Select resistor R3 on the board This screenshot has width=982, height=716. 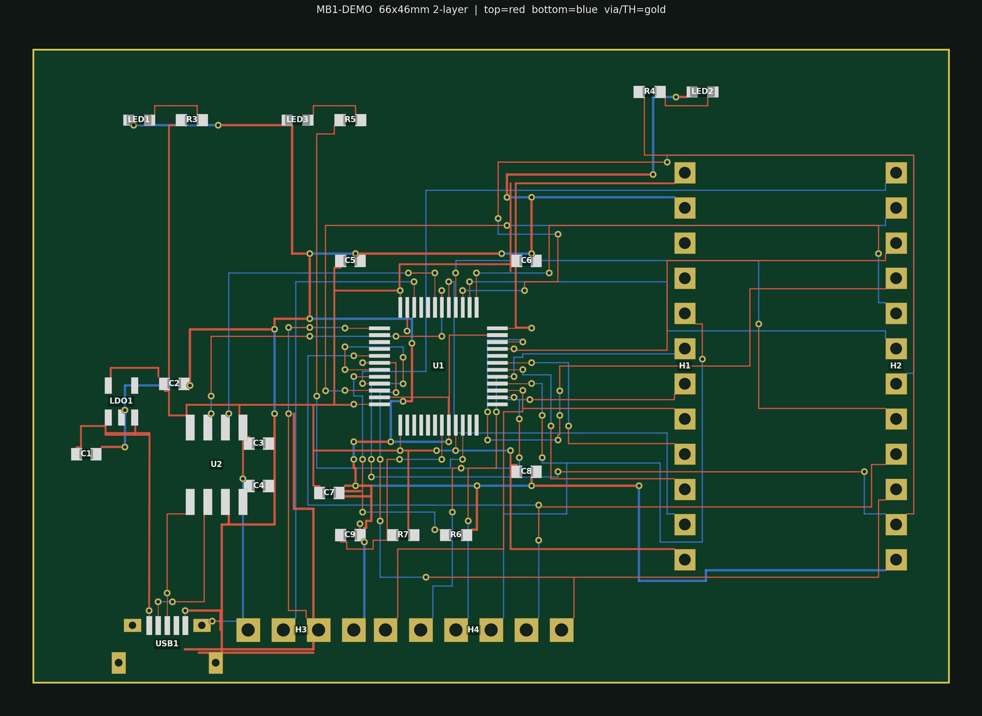click(192, 120)
